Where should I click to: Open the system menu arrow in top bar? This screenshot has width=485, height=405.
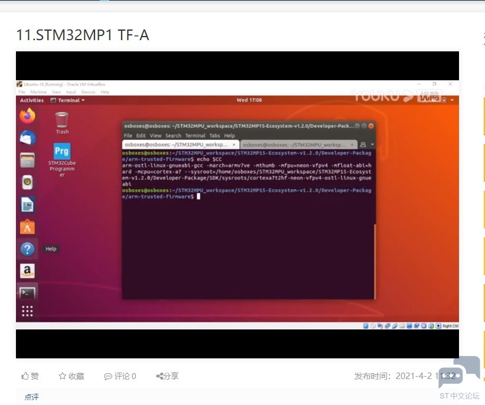452,100
